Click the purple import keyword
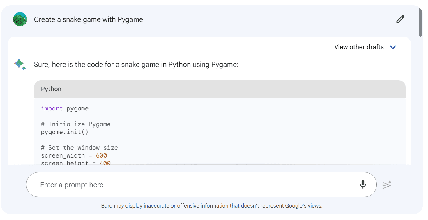 coord(52,108)
